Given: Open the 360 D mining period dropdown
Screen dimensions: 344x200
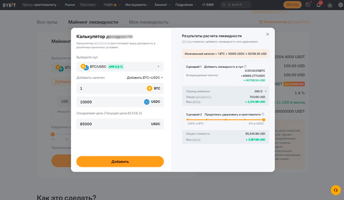Looking at the screenshot, I should click(260, 91).
